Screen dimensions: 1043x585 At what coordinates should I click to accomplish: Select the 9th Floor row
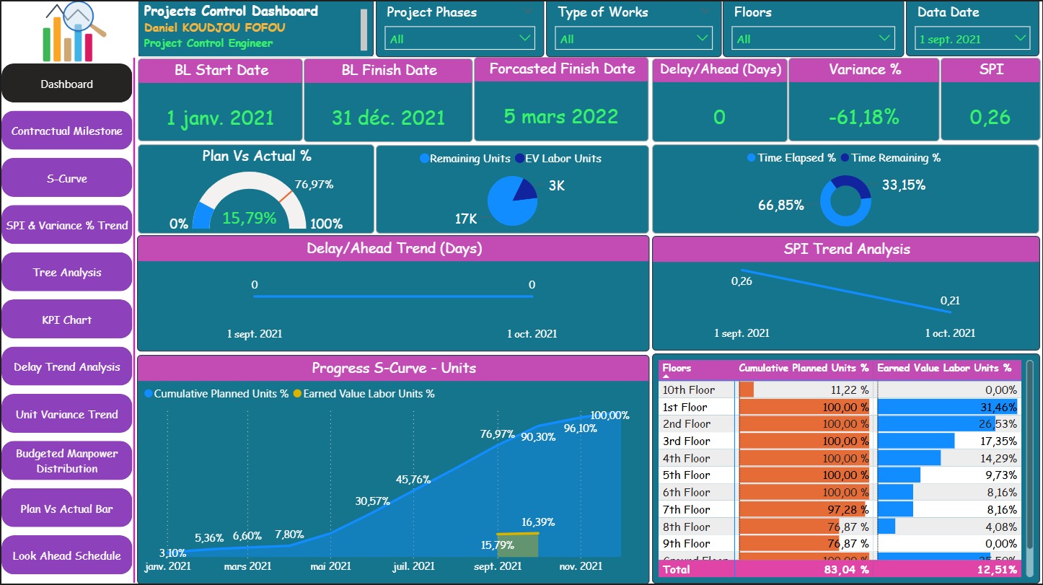pos(840,543)
